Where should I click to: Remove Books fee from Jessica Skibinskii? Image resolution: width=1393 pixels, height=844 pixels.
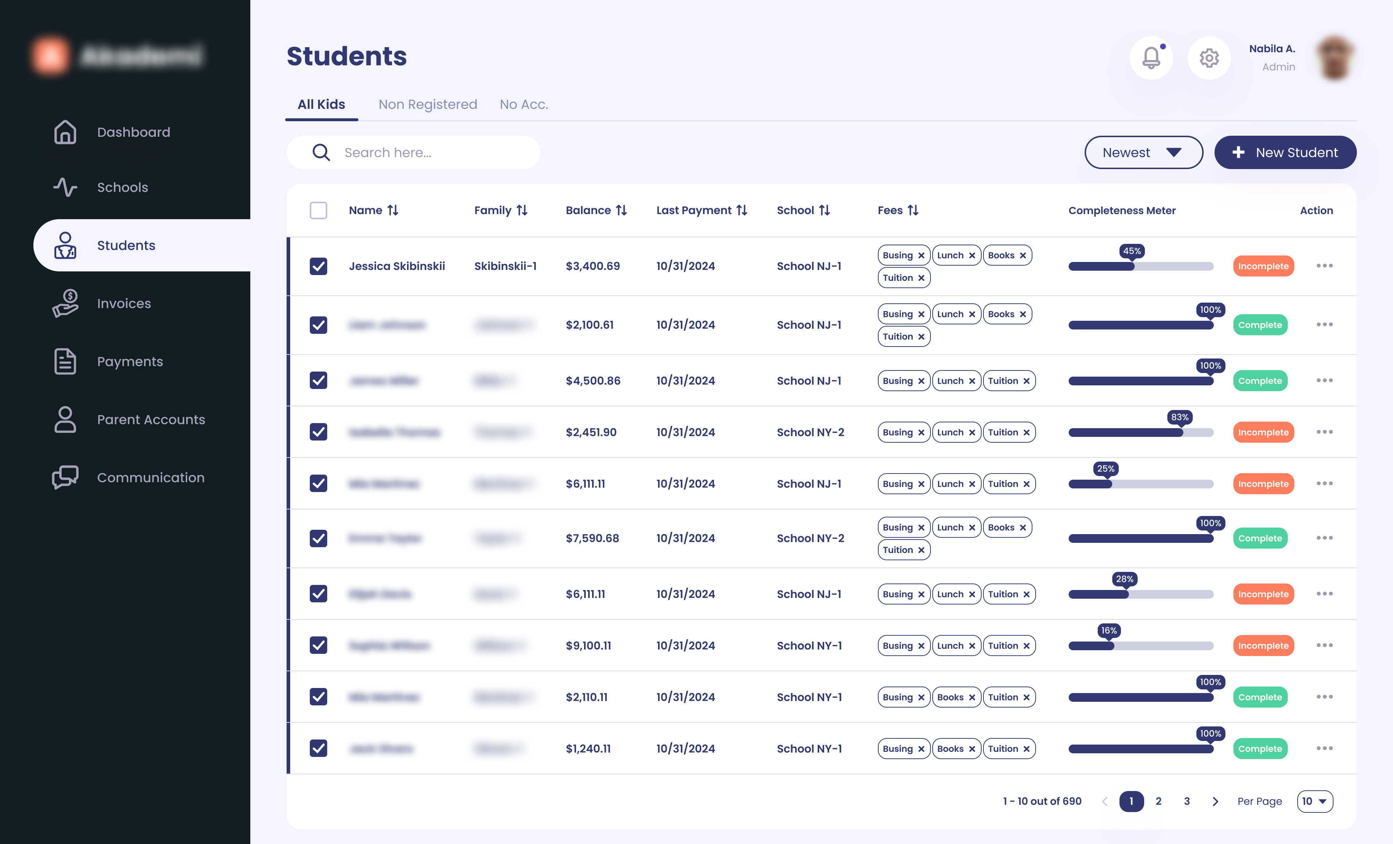(1023, 255)
